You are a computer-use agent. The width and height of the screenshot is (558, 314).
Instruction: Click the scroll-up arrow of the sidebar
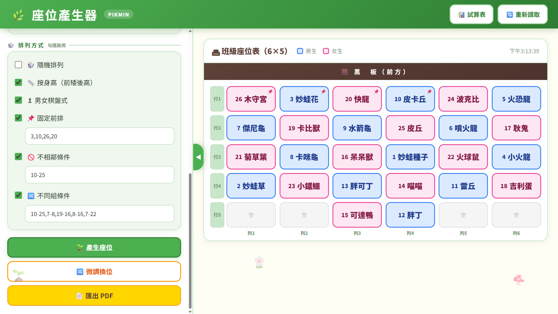190,31
